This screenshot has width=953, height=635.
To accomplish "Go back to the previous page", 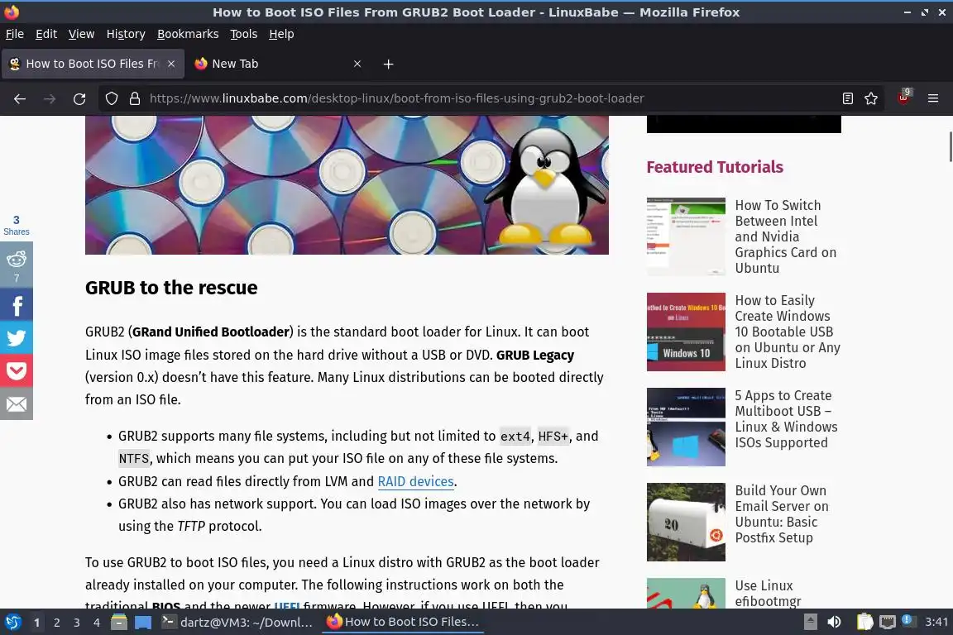I will (x=20, y=98).
